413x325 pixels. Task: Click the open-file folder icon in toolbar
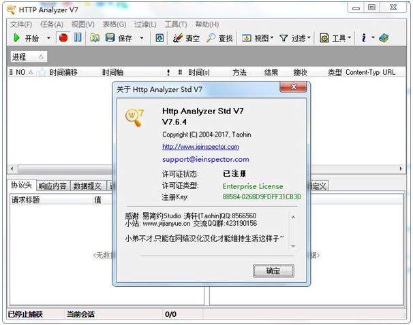point(95,38)
